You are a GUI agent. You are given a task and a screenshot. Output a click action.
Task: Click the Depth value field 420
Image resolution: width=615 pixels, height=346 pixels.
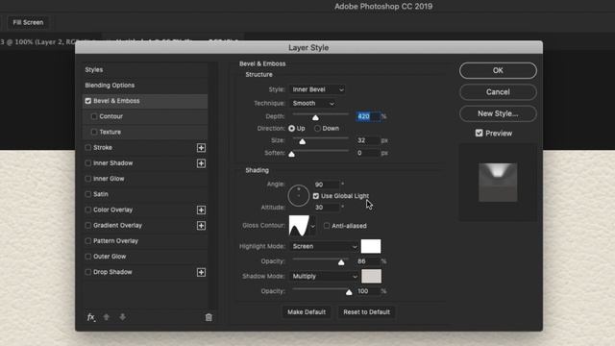pos(368,116)
